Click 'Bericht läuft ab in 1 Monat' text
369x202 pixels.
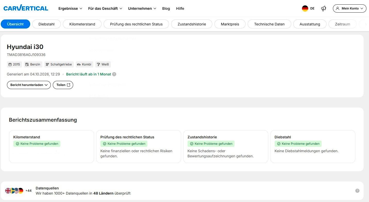click(x=89, y=74)
